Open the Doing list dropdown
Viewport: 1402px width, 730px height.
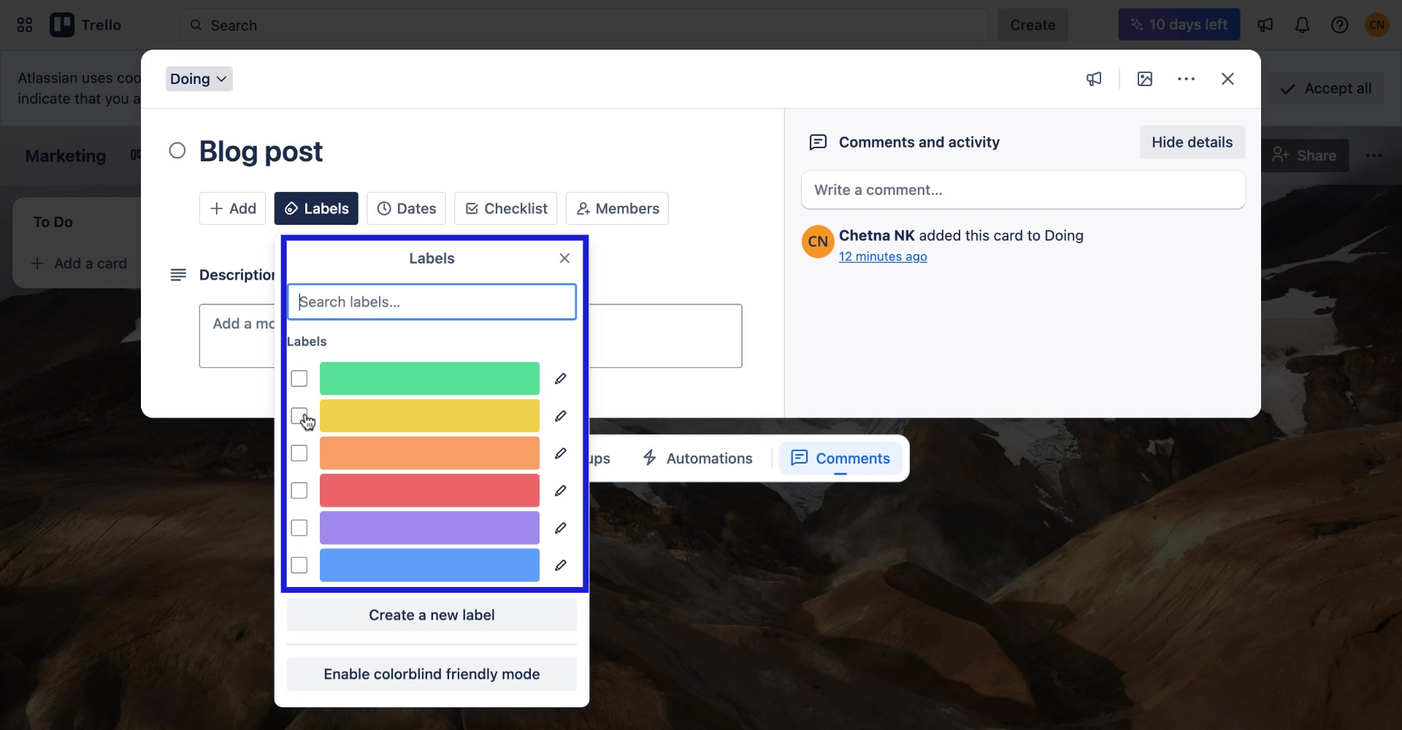pos(198,78)
